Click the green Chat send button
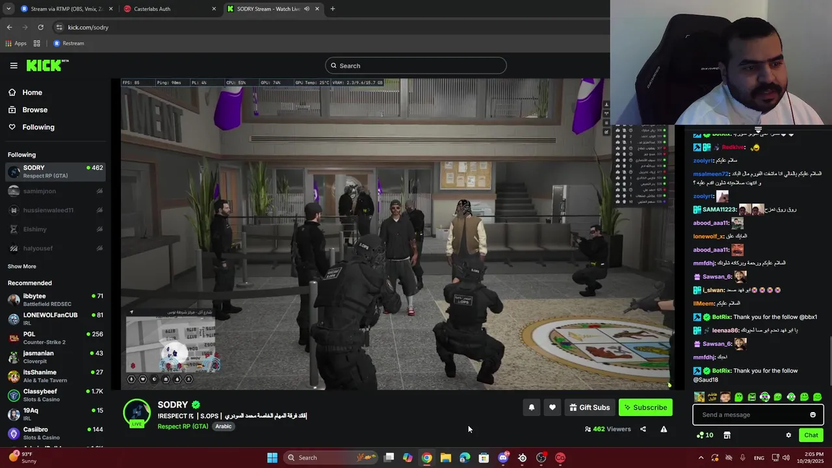 [811, 435]
